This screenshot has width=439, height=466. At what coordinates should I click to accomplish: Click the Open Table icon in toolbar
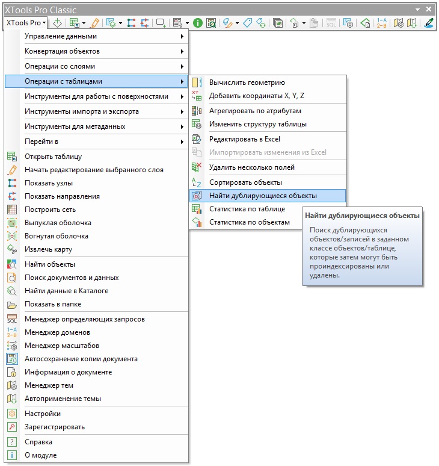[x=74, y=23]
